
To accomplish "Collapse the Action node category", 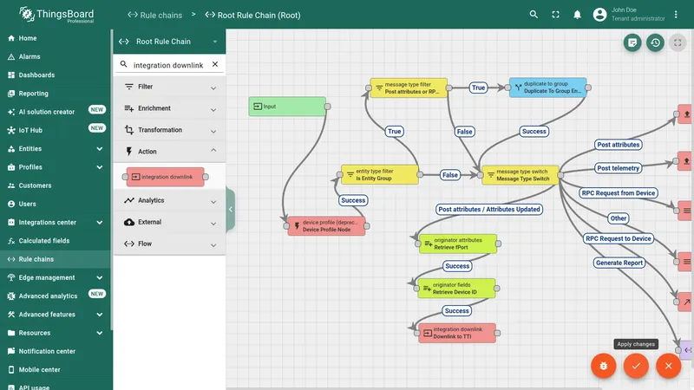I will coord(169,152).
